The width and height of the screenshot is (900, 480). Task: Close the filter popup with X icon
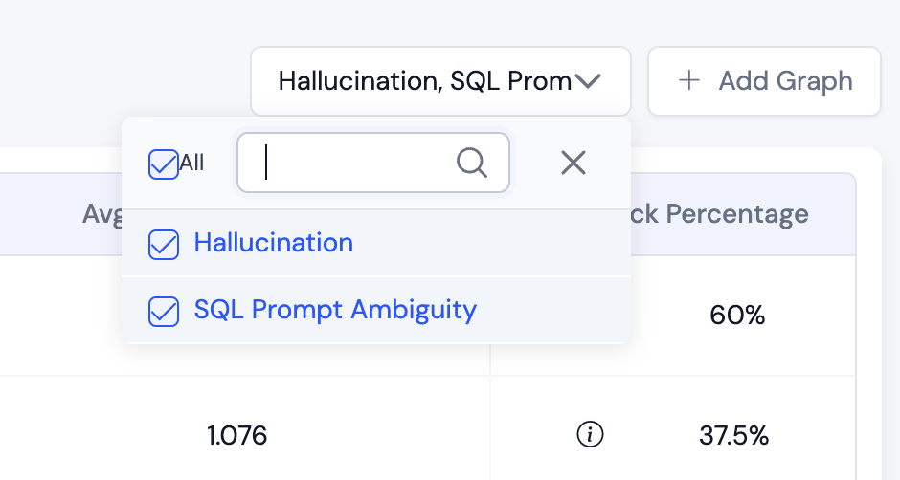[573, 164]
